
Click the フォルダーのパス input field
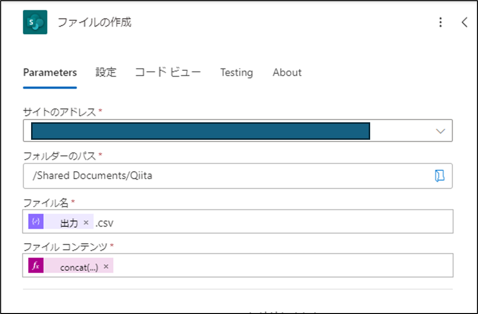coord(238,176)
